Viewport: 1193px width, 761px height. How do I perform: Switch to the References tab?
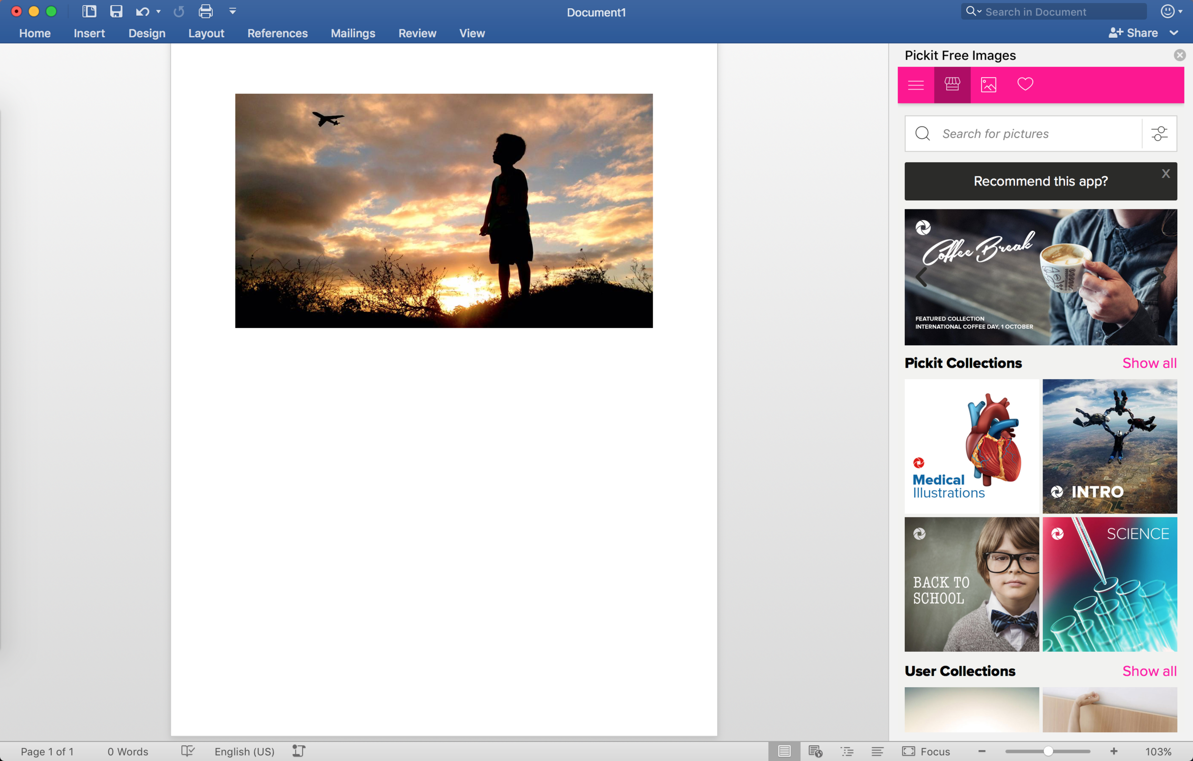277,33
